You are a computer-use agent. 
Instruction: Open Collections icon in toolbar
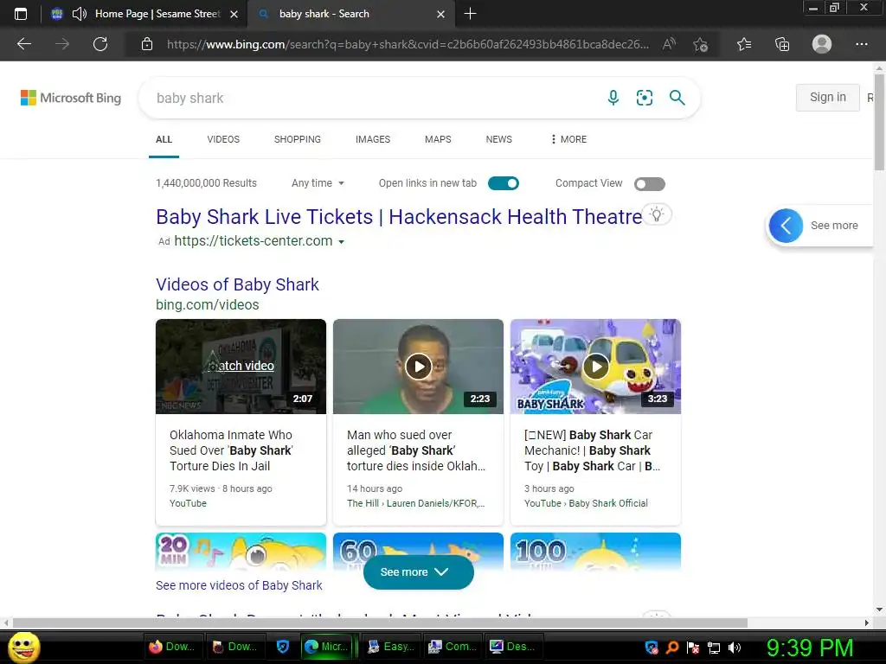pyautogui.click(x=782, y=44)
